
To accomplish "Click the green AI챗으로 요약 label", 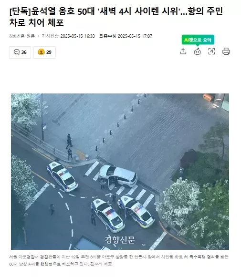I will [x=198, y=40].
